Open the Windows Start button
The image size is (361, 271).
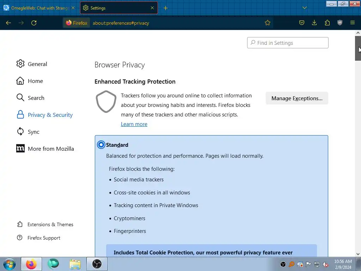[10, 264]
